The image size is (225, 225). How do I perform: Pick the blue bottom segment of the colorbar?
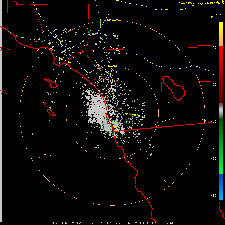(221, 187)
